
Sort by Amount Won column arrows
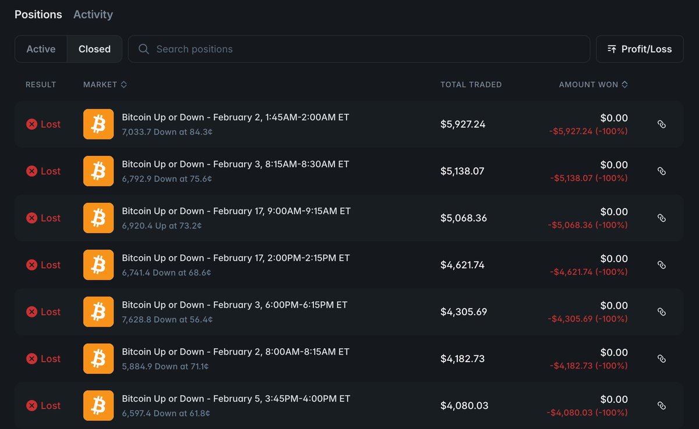(624, 85)
